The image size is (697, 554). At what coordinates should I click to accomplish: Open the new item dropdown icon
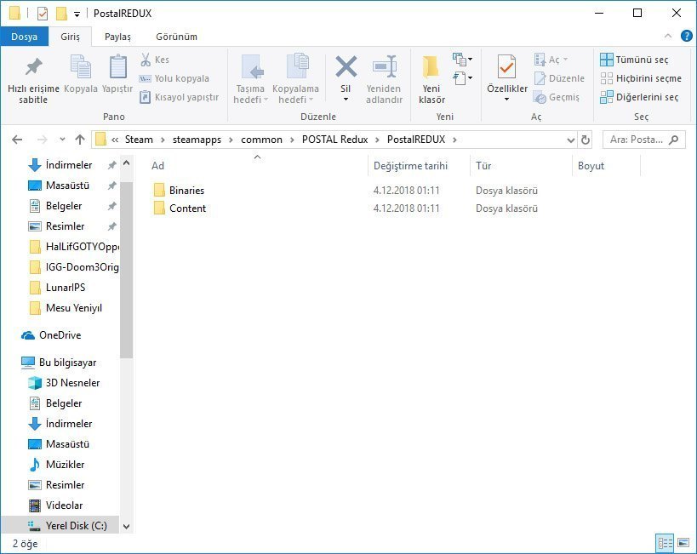click(x=462, y=59)
